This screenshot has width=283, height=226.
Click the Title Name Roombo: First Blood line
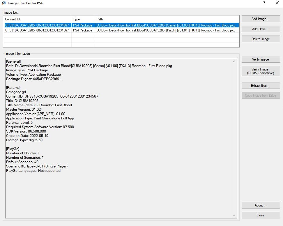click(39, 105)
